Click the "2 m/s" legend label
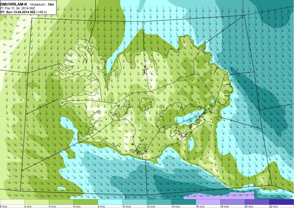Viewport: 294px width, 208px height. (x=28, y=206)
